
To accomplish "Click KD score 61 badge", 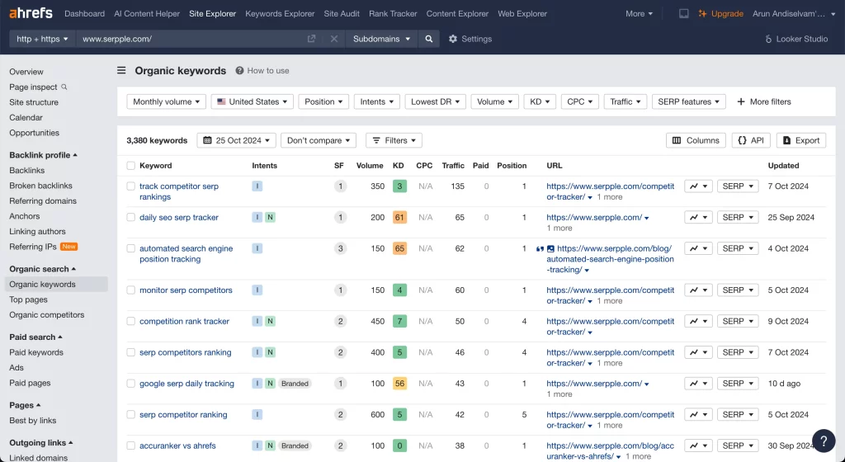I will (399, 218).
